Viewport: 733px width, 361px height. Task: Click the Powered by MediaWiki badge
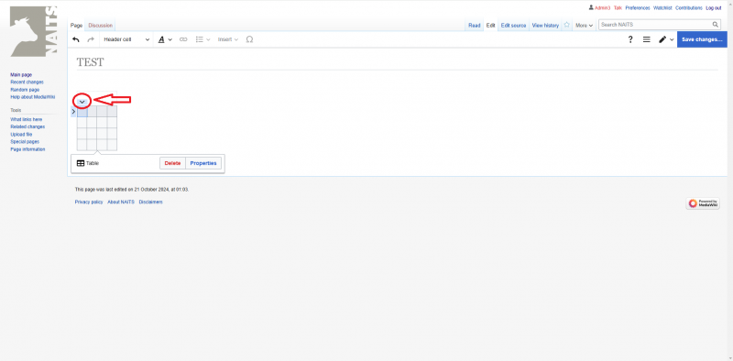[703, 203]
